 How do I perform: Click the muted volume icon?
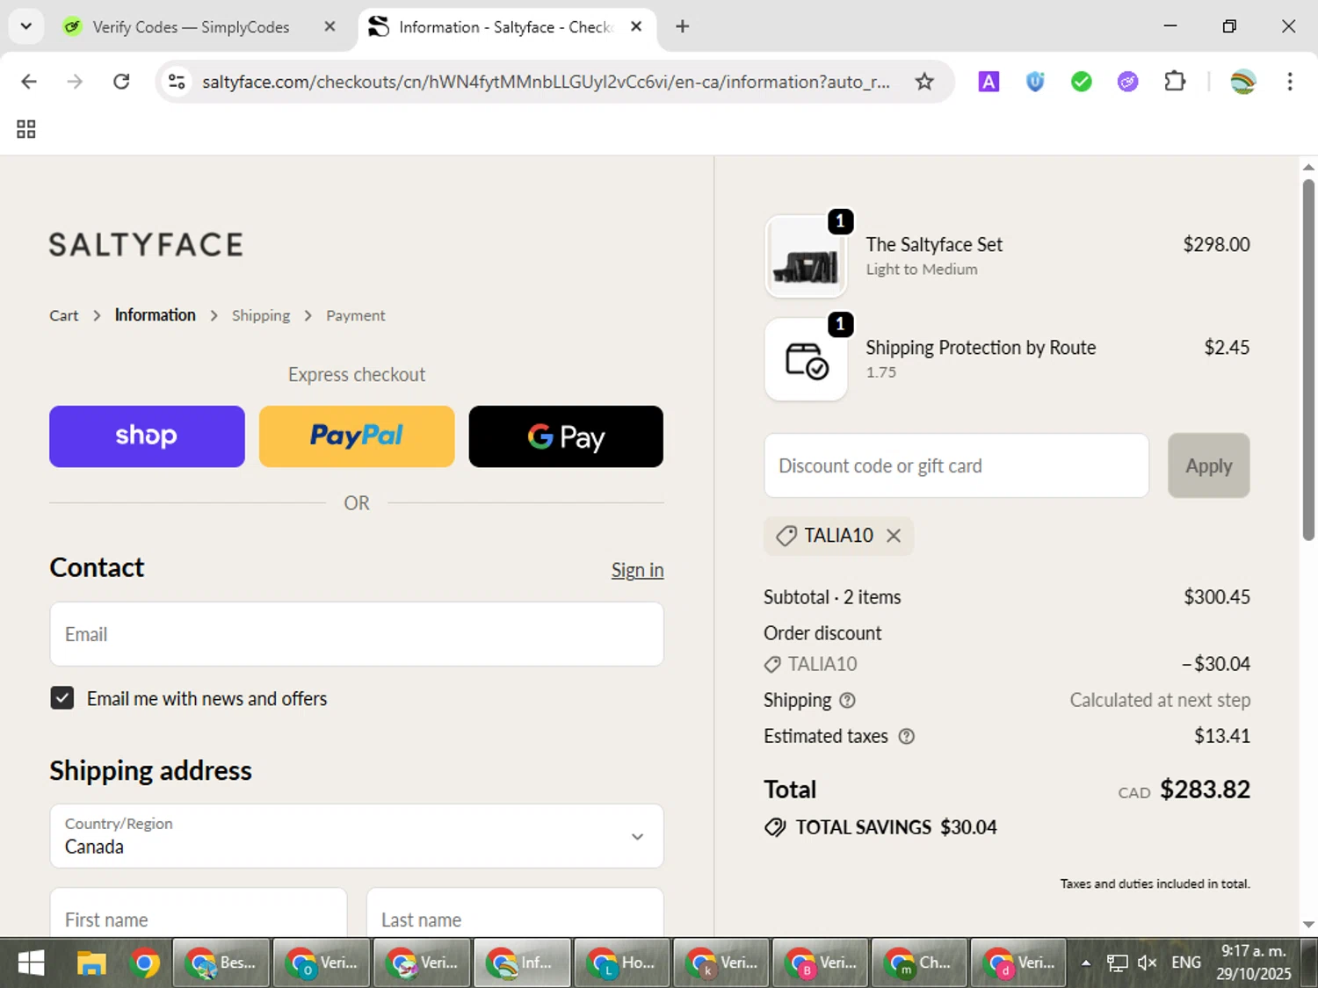1147,963
